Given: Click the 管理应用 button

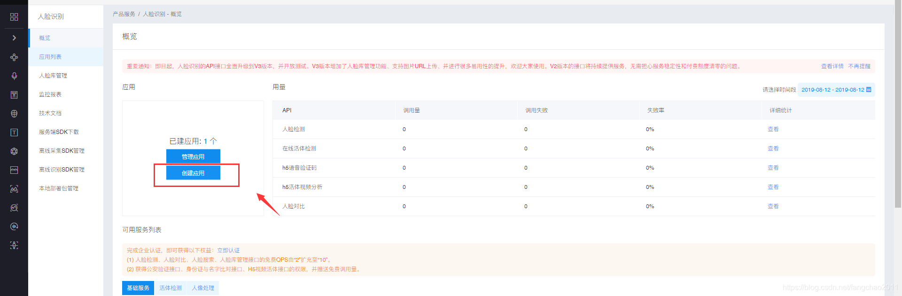Looking at the screenshot, I should [193, 156].
